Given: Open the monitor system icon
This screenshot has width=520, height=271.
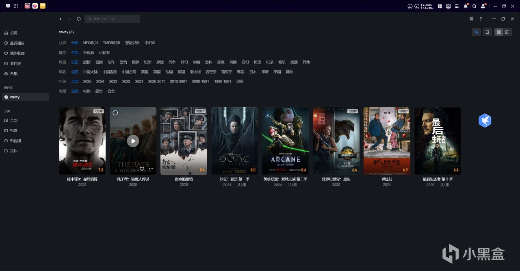Looking at the screenshot, I should (448, 6).
